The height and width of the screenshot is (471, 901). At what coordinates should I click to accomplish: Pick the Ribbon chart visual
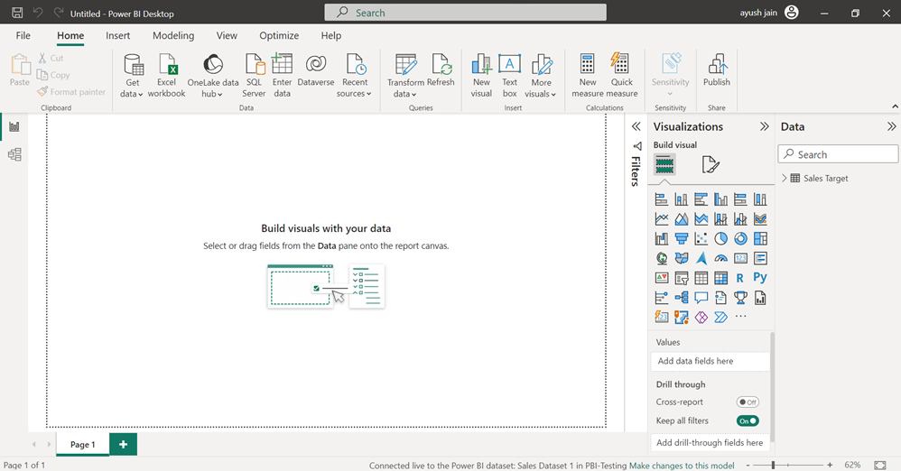(x=760, y=219)
